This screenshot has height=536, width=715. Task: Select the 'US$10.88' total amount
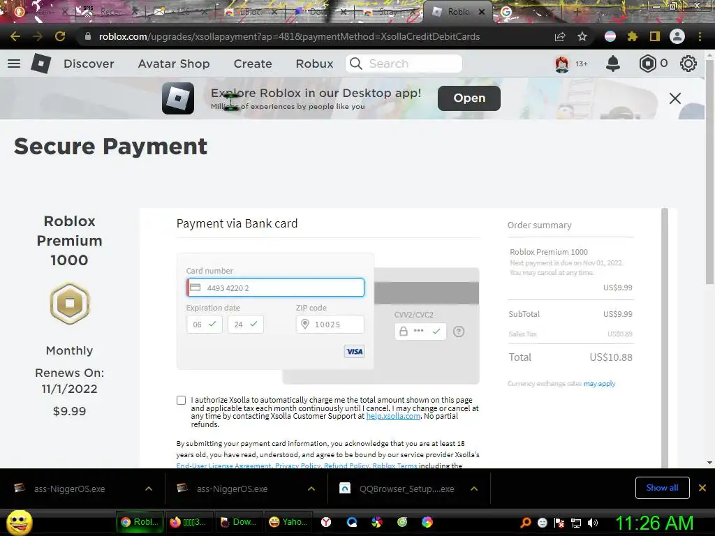[x=611, y=357]
